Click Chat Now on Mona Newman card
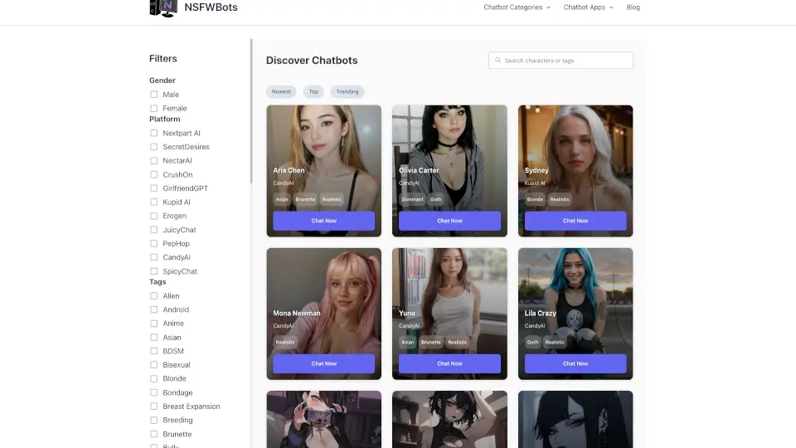Screen dimensions: 796x448 point(324,363)
